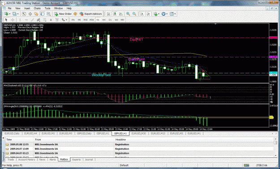Launch the MetaEditor icon beside New Order

coord(75,14)
